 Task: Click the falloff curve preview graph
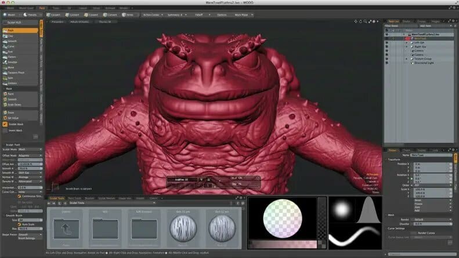pos(368,209)
